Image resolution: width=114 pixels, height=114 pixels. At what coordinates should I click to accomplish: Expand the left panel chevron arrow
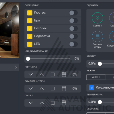pyautogui.click(x=16, y=68)
